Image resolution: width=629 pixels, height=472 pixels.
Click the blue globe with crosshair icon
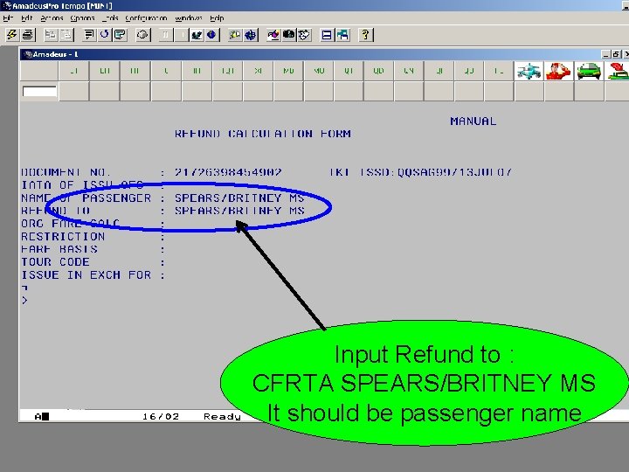[251, 35]
